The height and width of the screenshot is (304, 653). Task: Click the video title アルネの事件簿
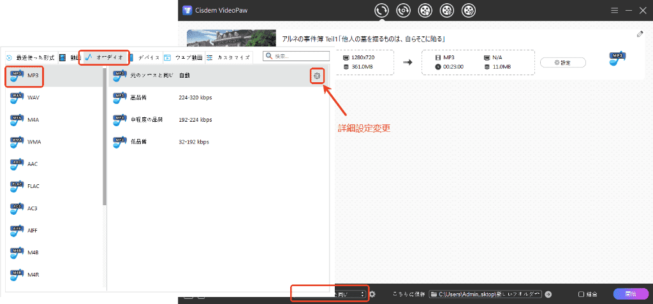point(364,39)
